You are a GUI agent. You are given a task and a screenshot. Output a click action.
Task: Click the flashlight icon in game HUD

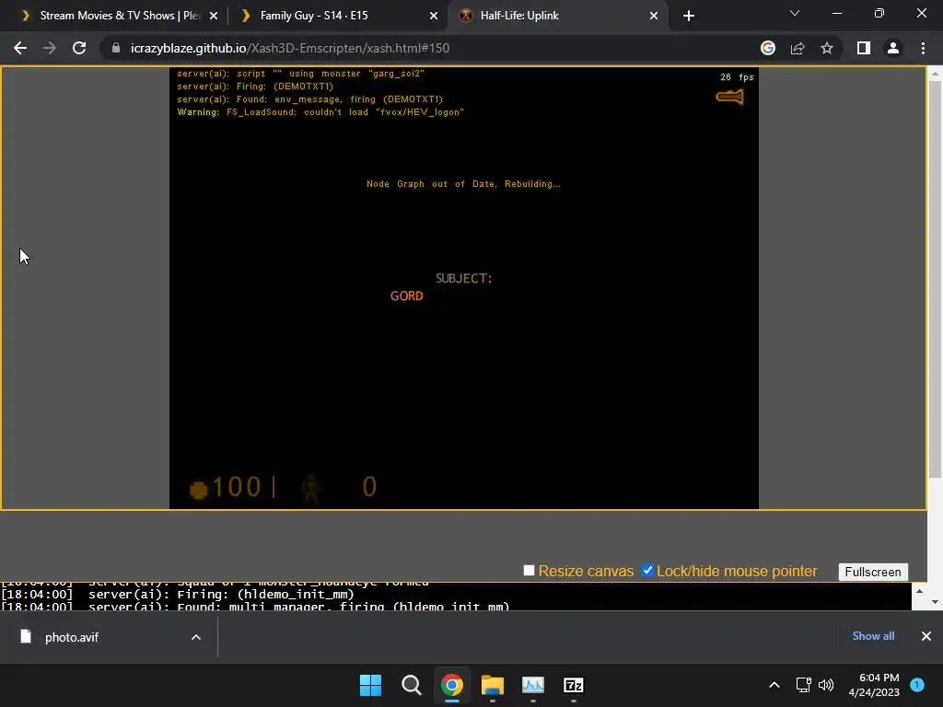coord(729,97)
